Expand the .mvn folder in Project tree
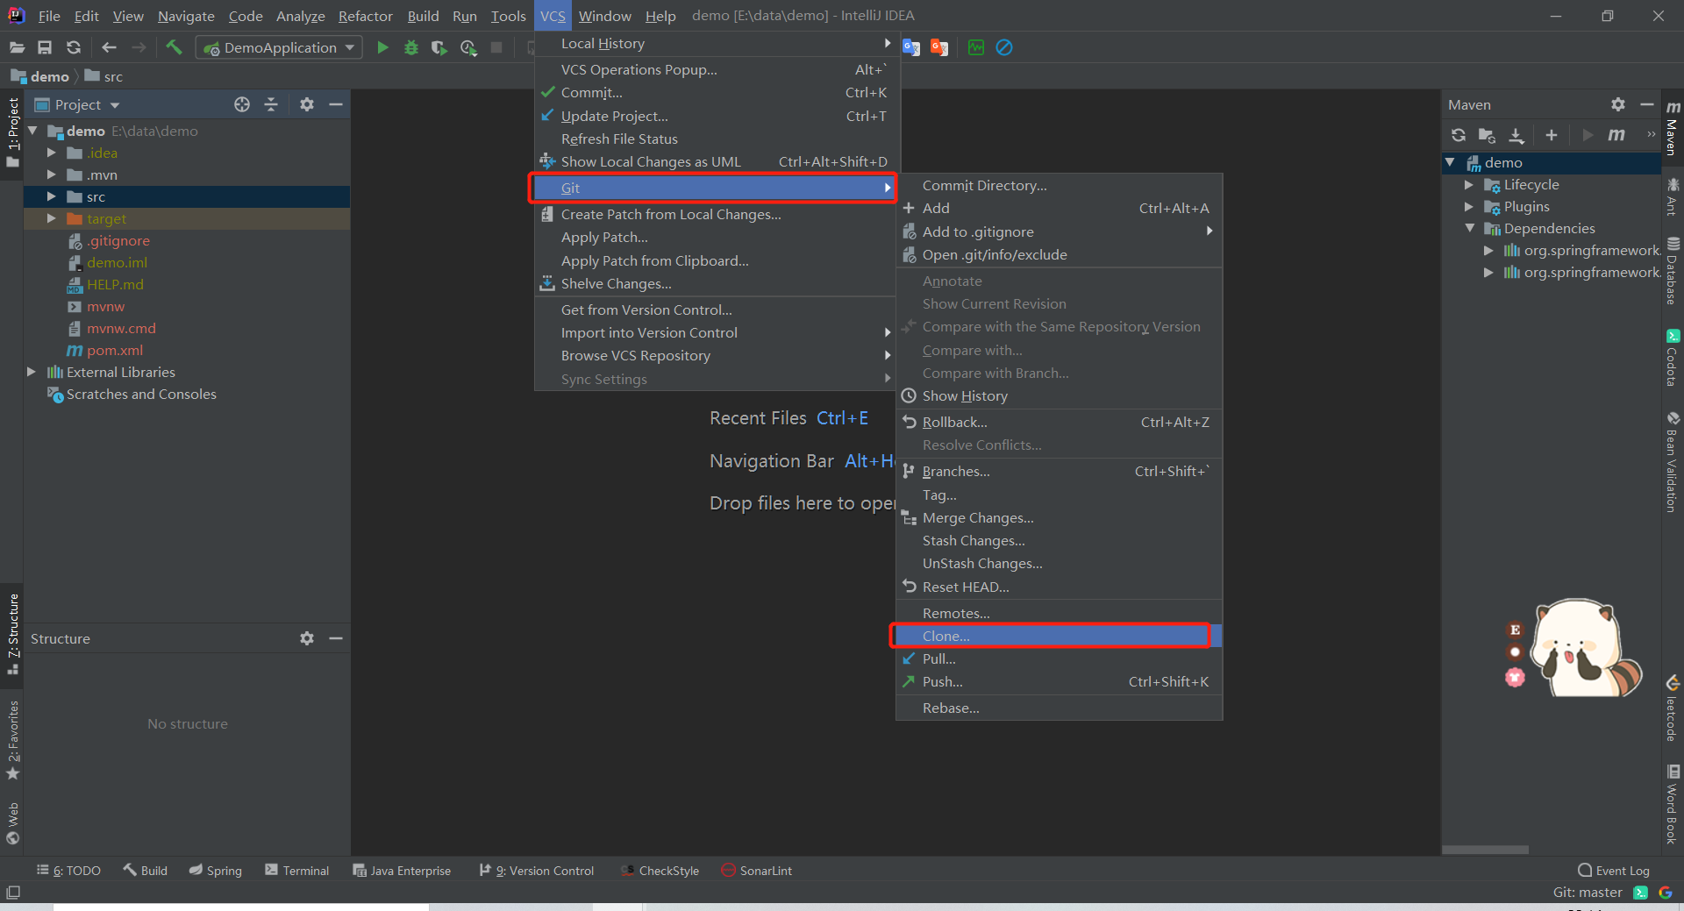This screenshot has height=911, width=1684. (51, 174)
